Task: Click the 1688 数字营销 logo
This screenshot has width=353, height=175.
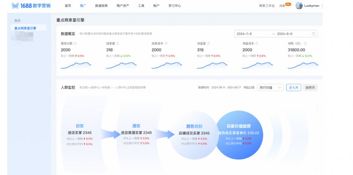Action: coord(31,6)
